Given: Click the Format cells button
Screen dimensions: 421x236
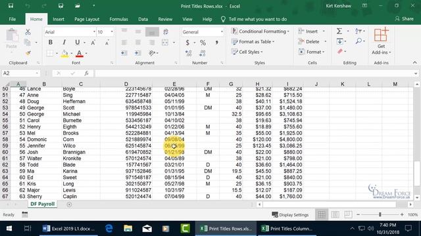Looking at the screenshot, I should tap(311, 52).
